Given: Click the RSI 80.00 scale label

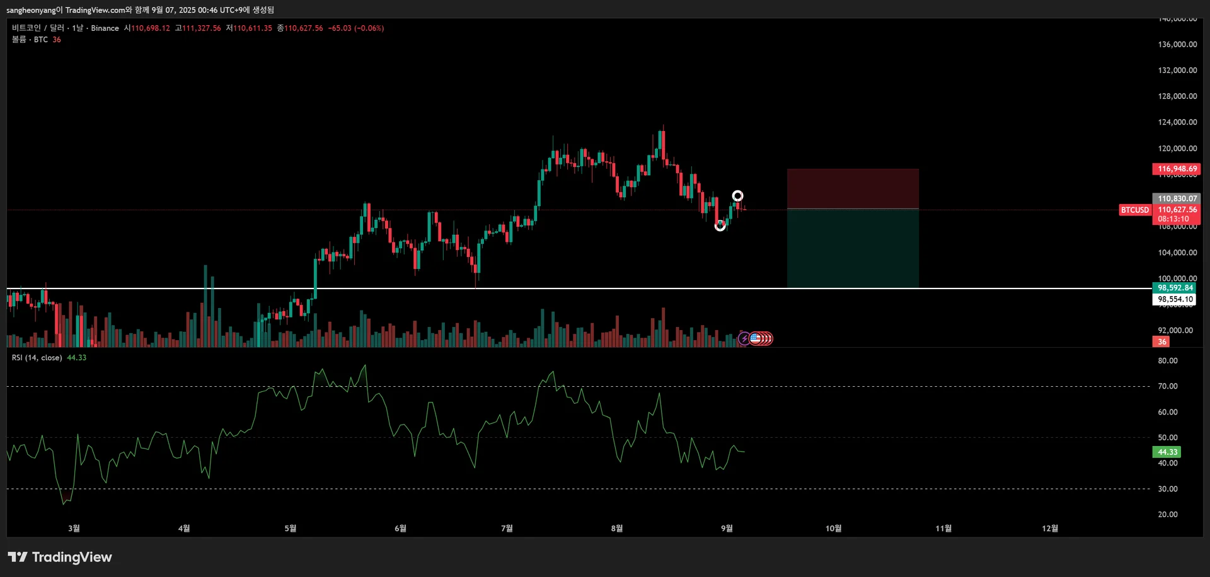Looking at the screenshot, I should click(1167, 360).
